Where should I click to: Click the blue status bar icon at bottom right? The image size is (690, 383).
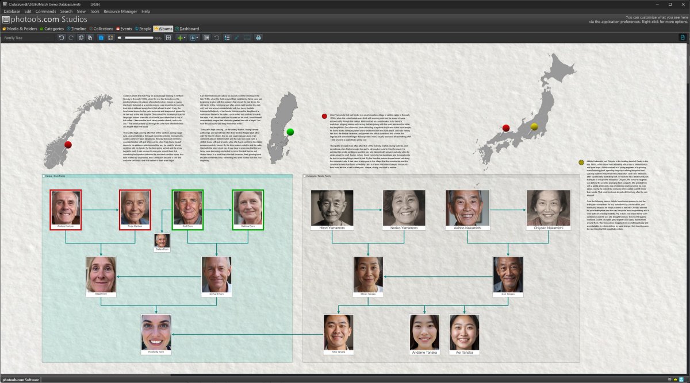point(683,380)
